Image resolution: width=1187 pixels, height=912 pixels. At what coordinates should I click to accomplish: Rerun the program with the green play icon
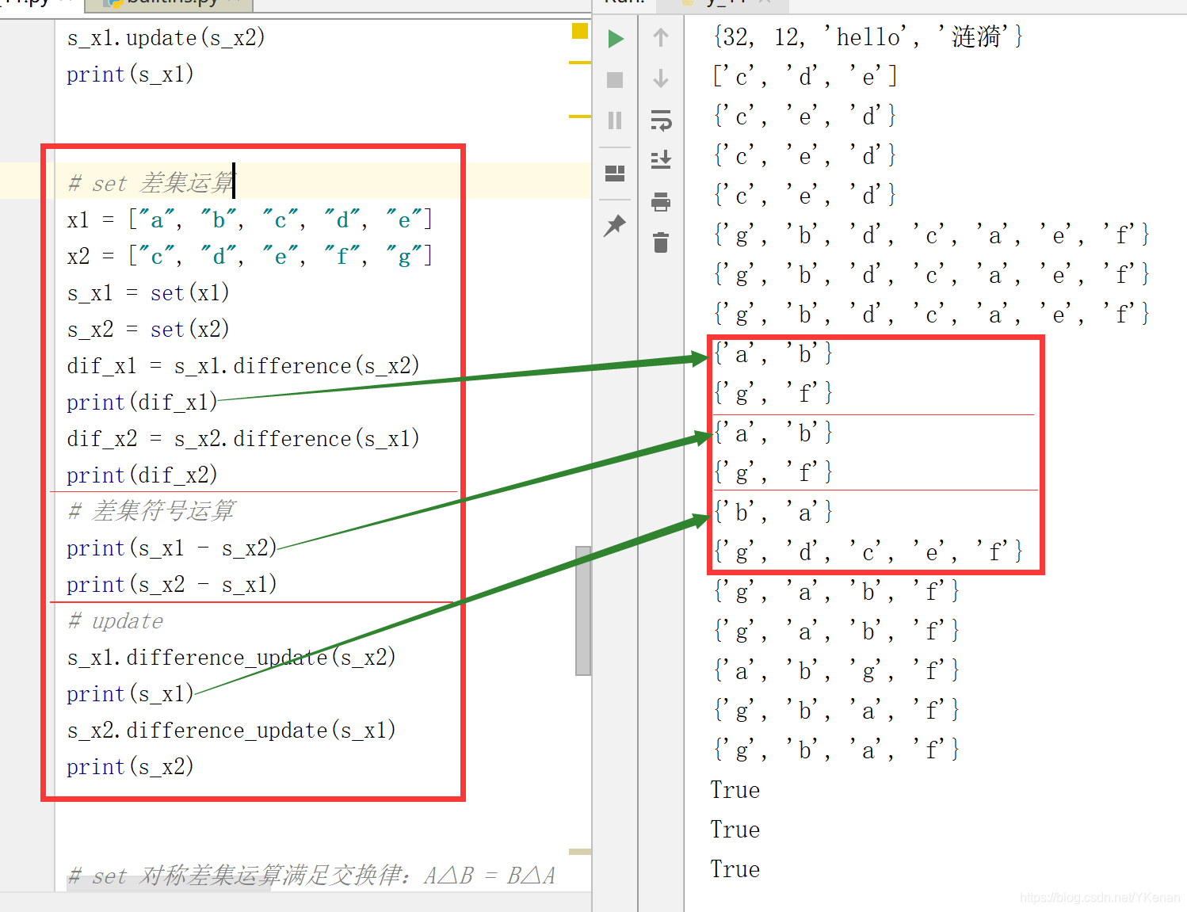coord(616,38)
